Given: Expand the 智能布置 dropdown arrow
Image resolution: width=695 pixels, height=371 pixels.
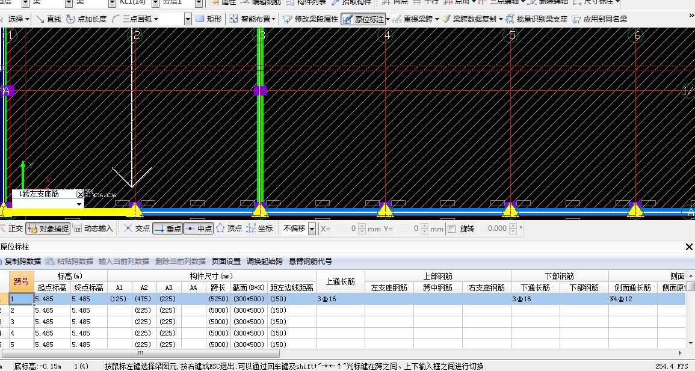Looking at the screenshot, I should (x=273, y=19).
